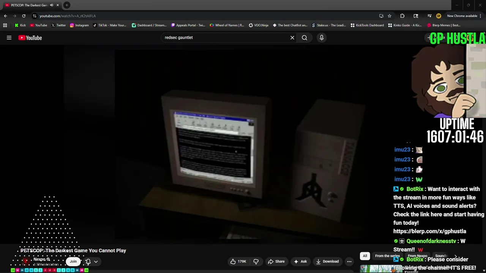486x273 pixels.
Task: Open the more actions three-dot menu
Action: coord(349,261)
